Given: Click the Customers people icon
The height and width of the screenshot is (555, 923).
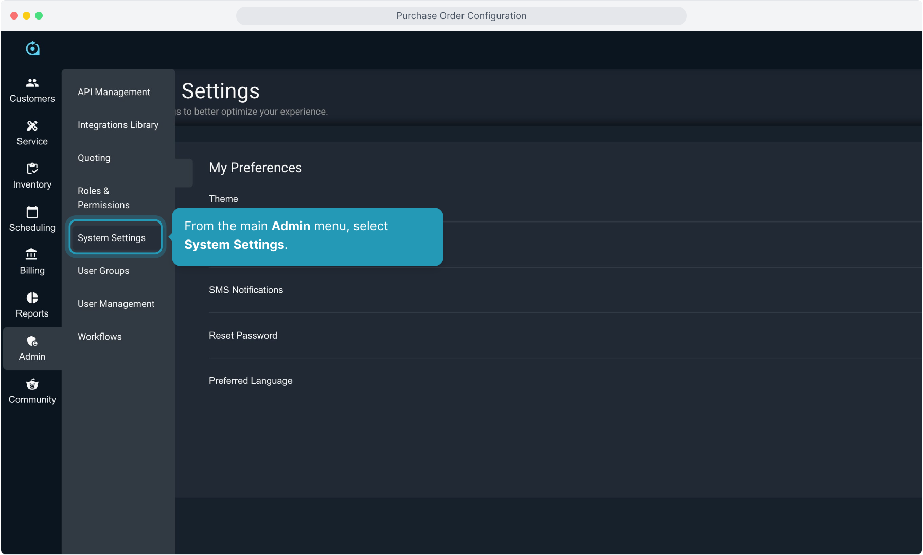Looking at the screenshot, I should (x=32, y=83).
